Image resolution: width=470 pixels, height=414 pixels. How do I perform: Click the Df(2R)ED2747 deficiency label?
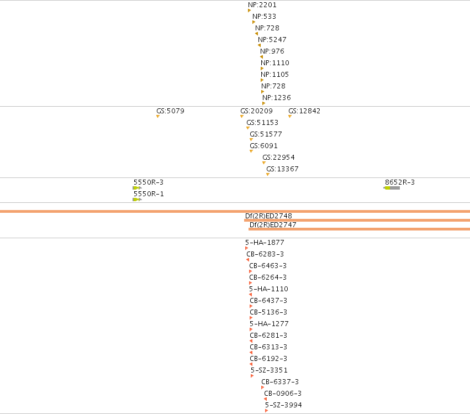[x=273, y=225]
